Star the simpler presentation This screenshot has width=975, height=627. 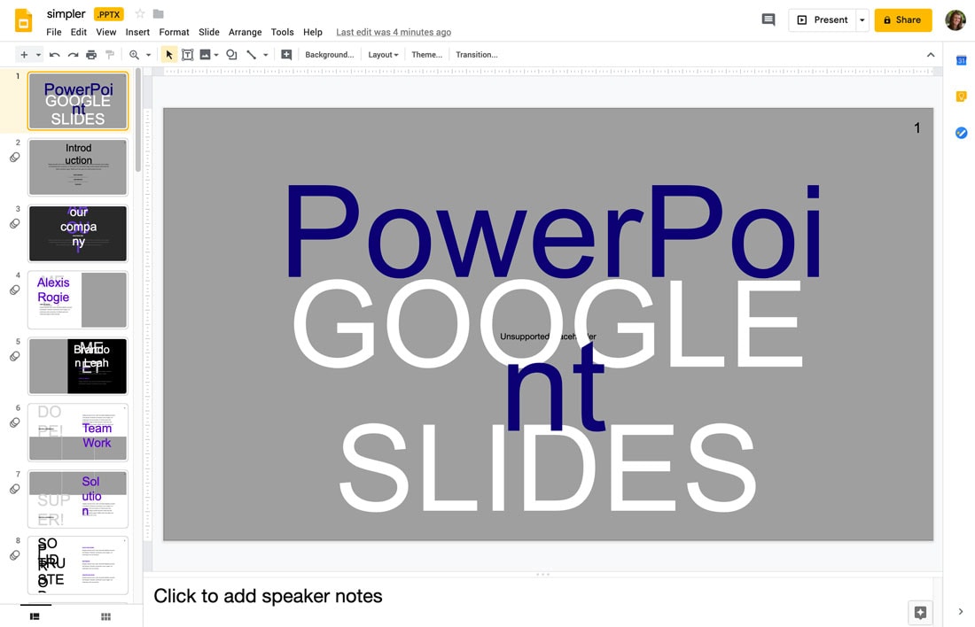click(140, 13)
